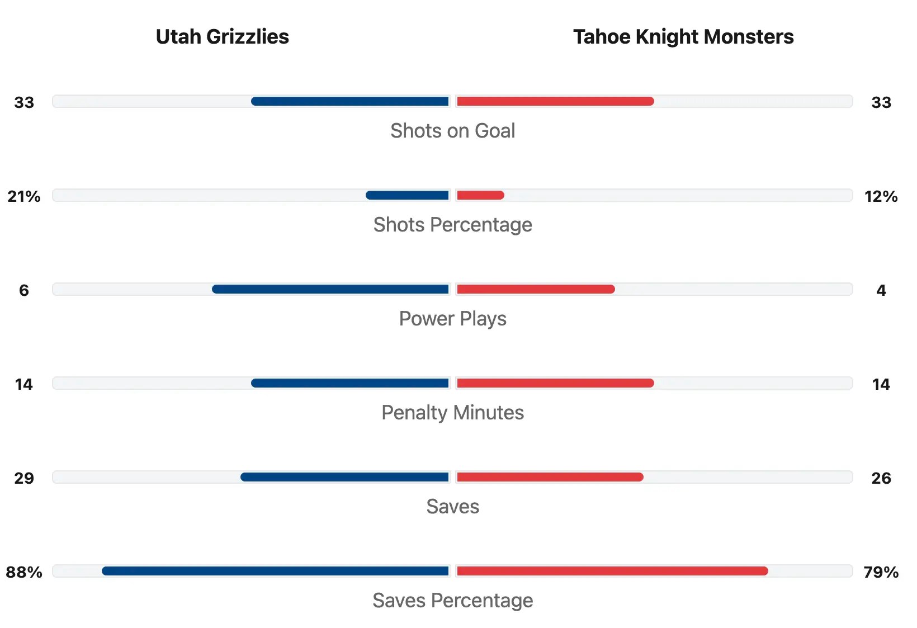Click the red Saves bar
917x628 pixels.
(x=550, y=477)
